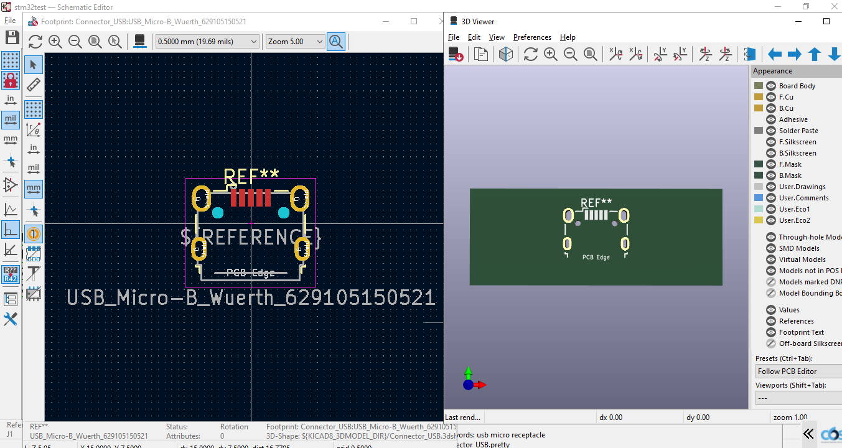Viewport: 842px width, 448px height.
Task: Toggle pad number display
Action: point(34,234)
